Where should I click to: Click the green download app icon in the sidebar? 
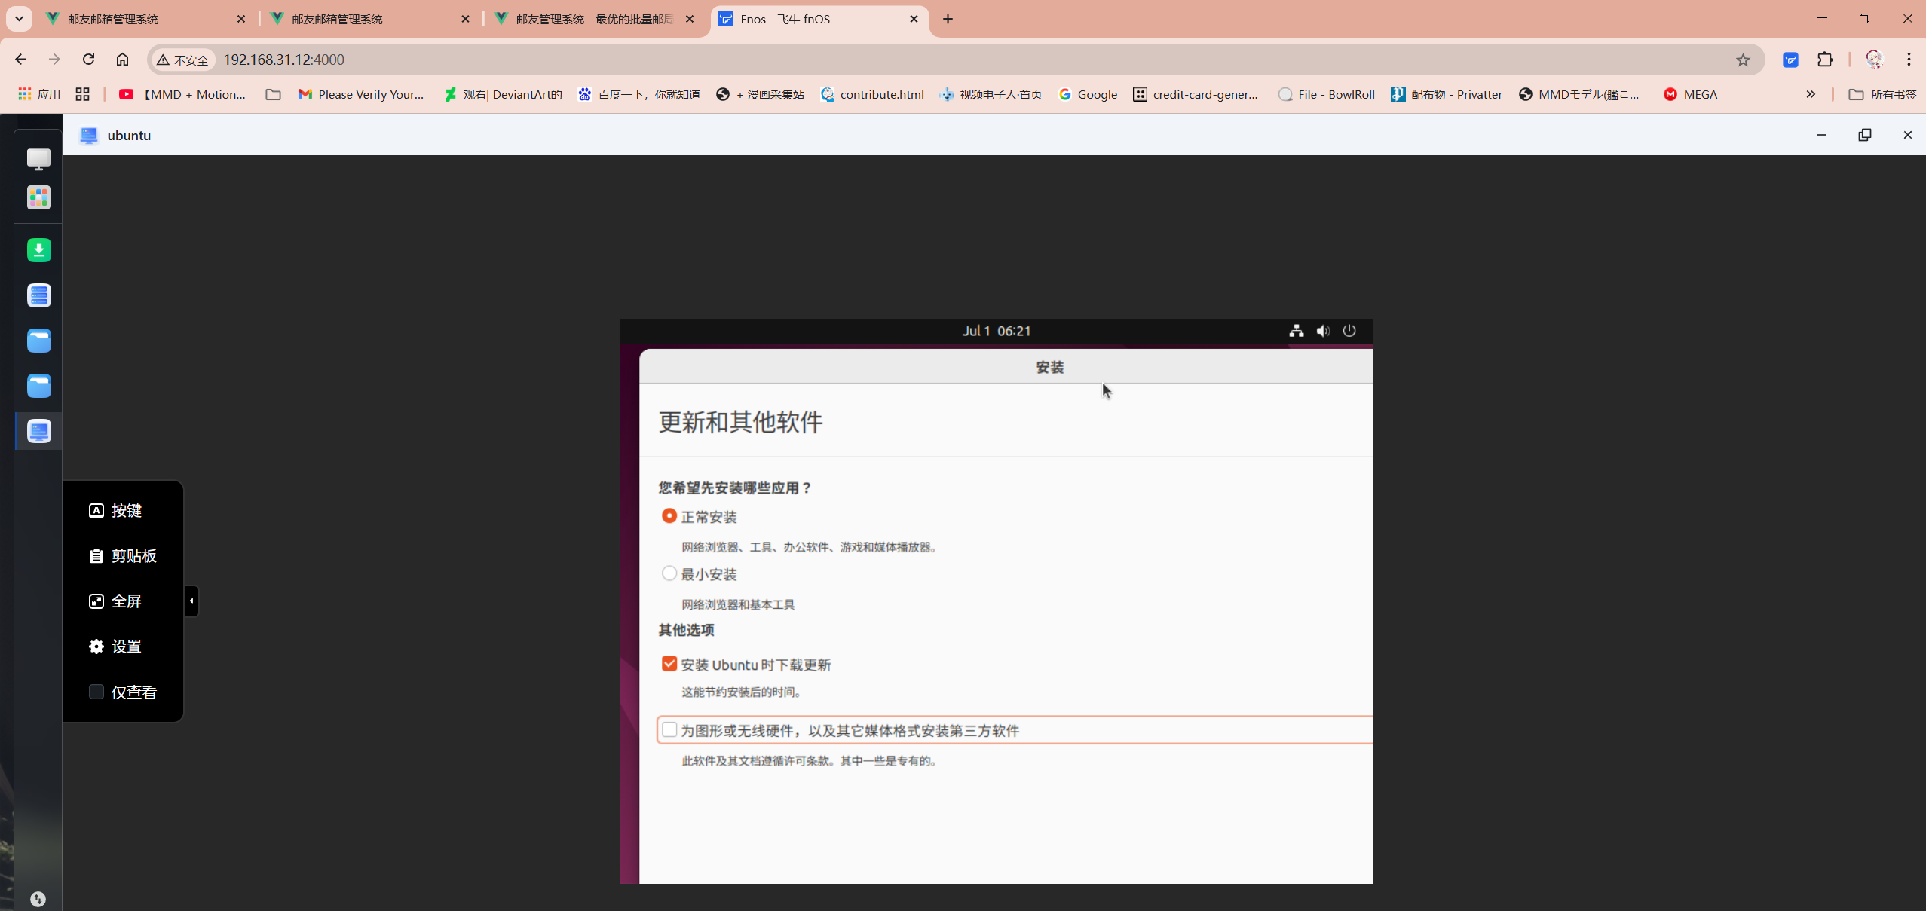(x=38, y=250)
